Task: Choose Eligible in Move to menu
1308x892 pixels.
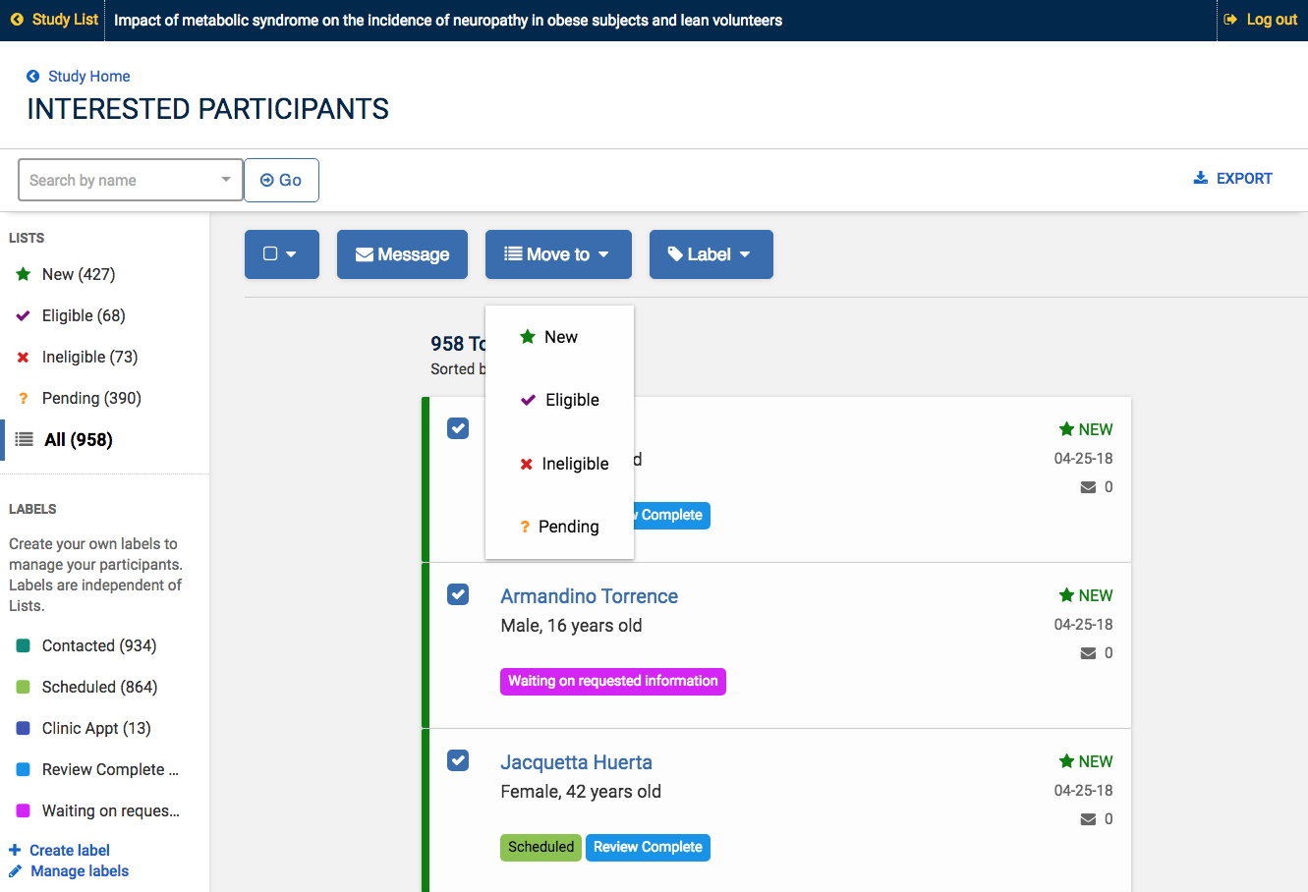Action: (x=559, y=400)
